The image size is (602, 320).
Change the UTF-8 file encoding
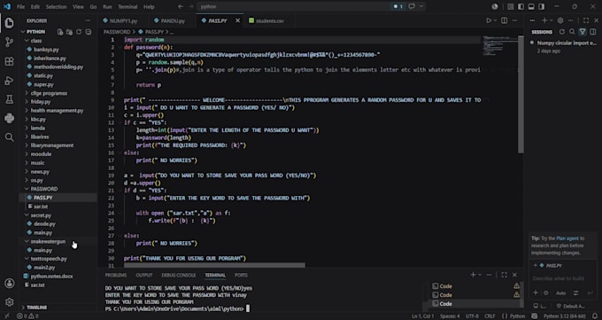tap(472, 316)
